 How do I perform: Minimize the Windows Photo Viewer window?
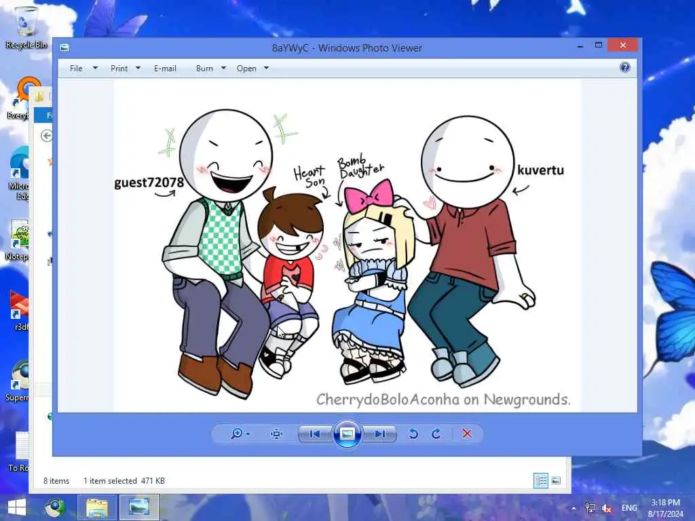[x=580, y=45]
